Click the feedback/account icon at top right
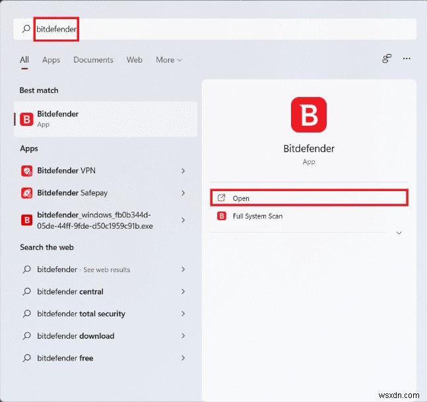427x402 pixels. (387, 59)
